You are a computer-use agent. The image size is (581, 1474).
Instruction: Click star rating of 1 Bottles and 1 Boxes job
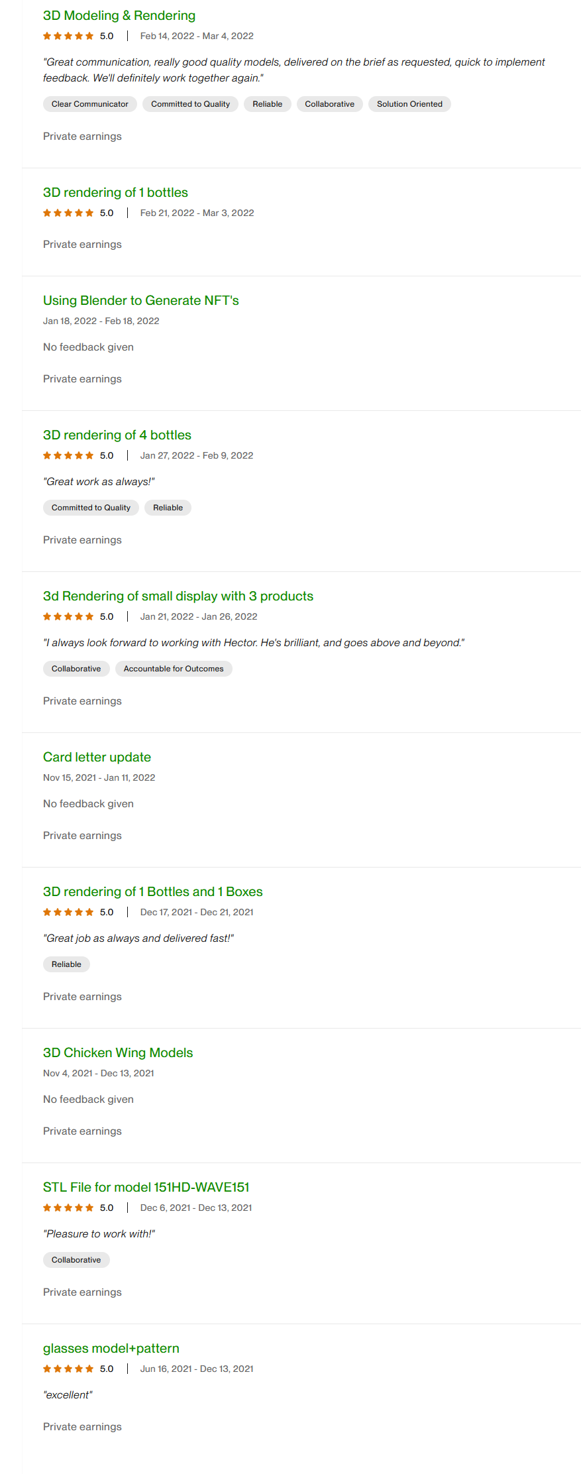coord(68,913)
